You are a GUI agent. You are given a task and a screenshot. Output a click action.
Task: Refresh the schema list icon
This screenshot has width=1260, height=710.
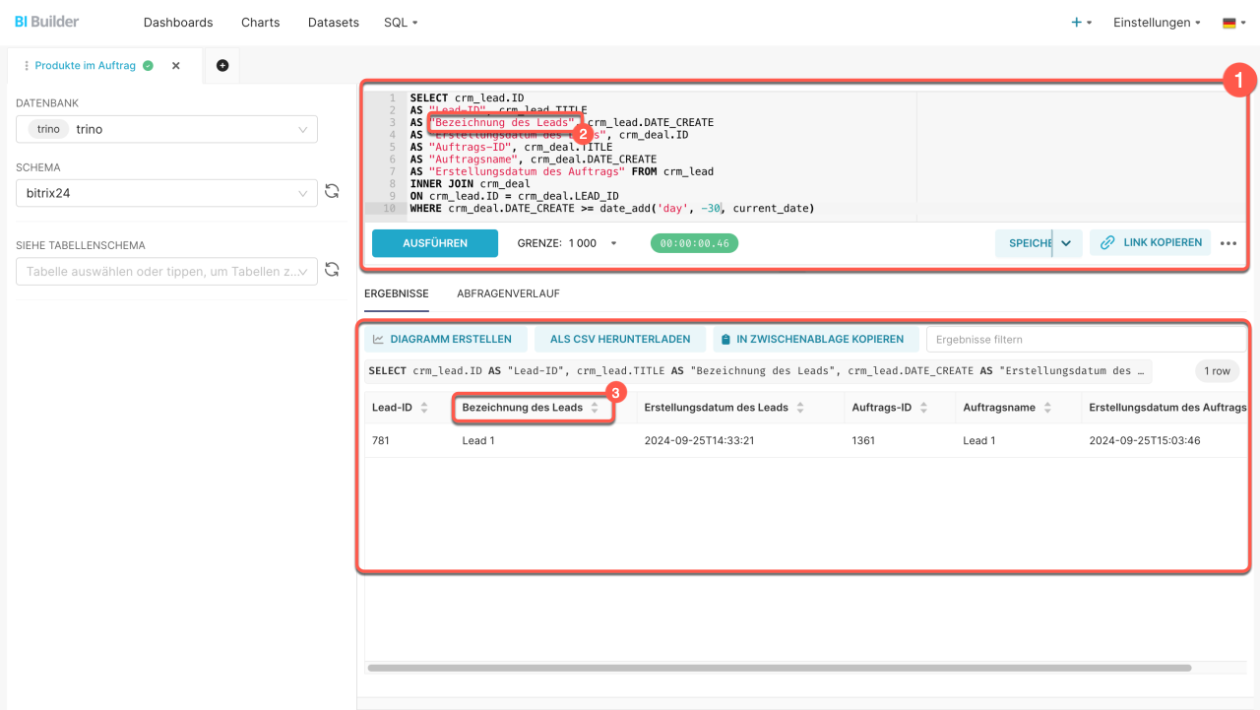pyautogui.click(x=332, y=191)
